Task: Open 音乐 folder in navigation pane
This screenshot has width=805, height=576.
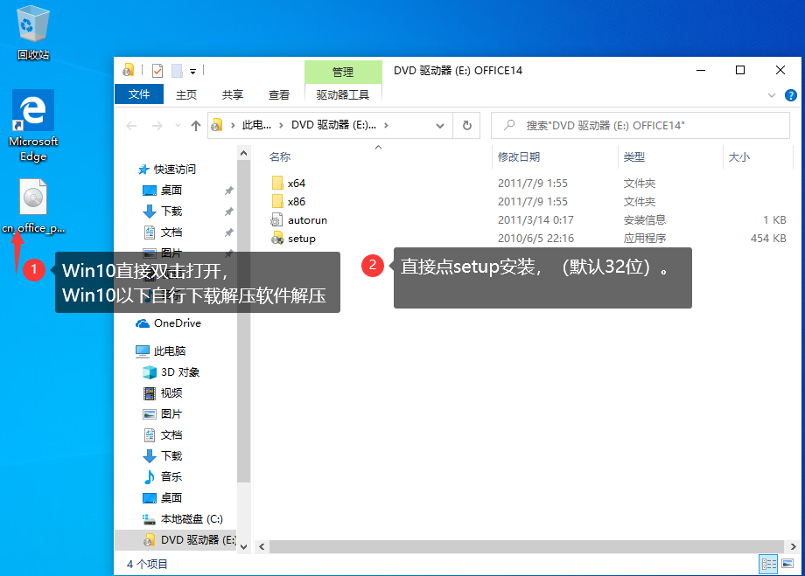Action: tap(162, 476)
